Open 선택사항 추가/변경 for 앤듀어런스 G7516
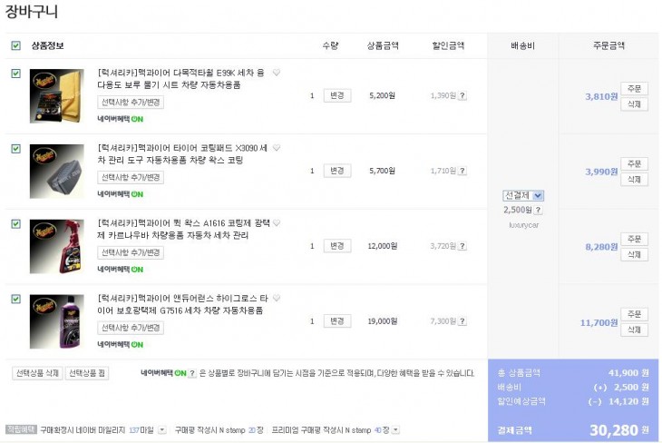 pos(131,328)
